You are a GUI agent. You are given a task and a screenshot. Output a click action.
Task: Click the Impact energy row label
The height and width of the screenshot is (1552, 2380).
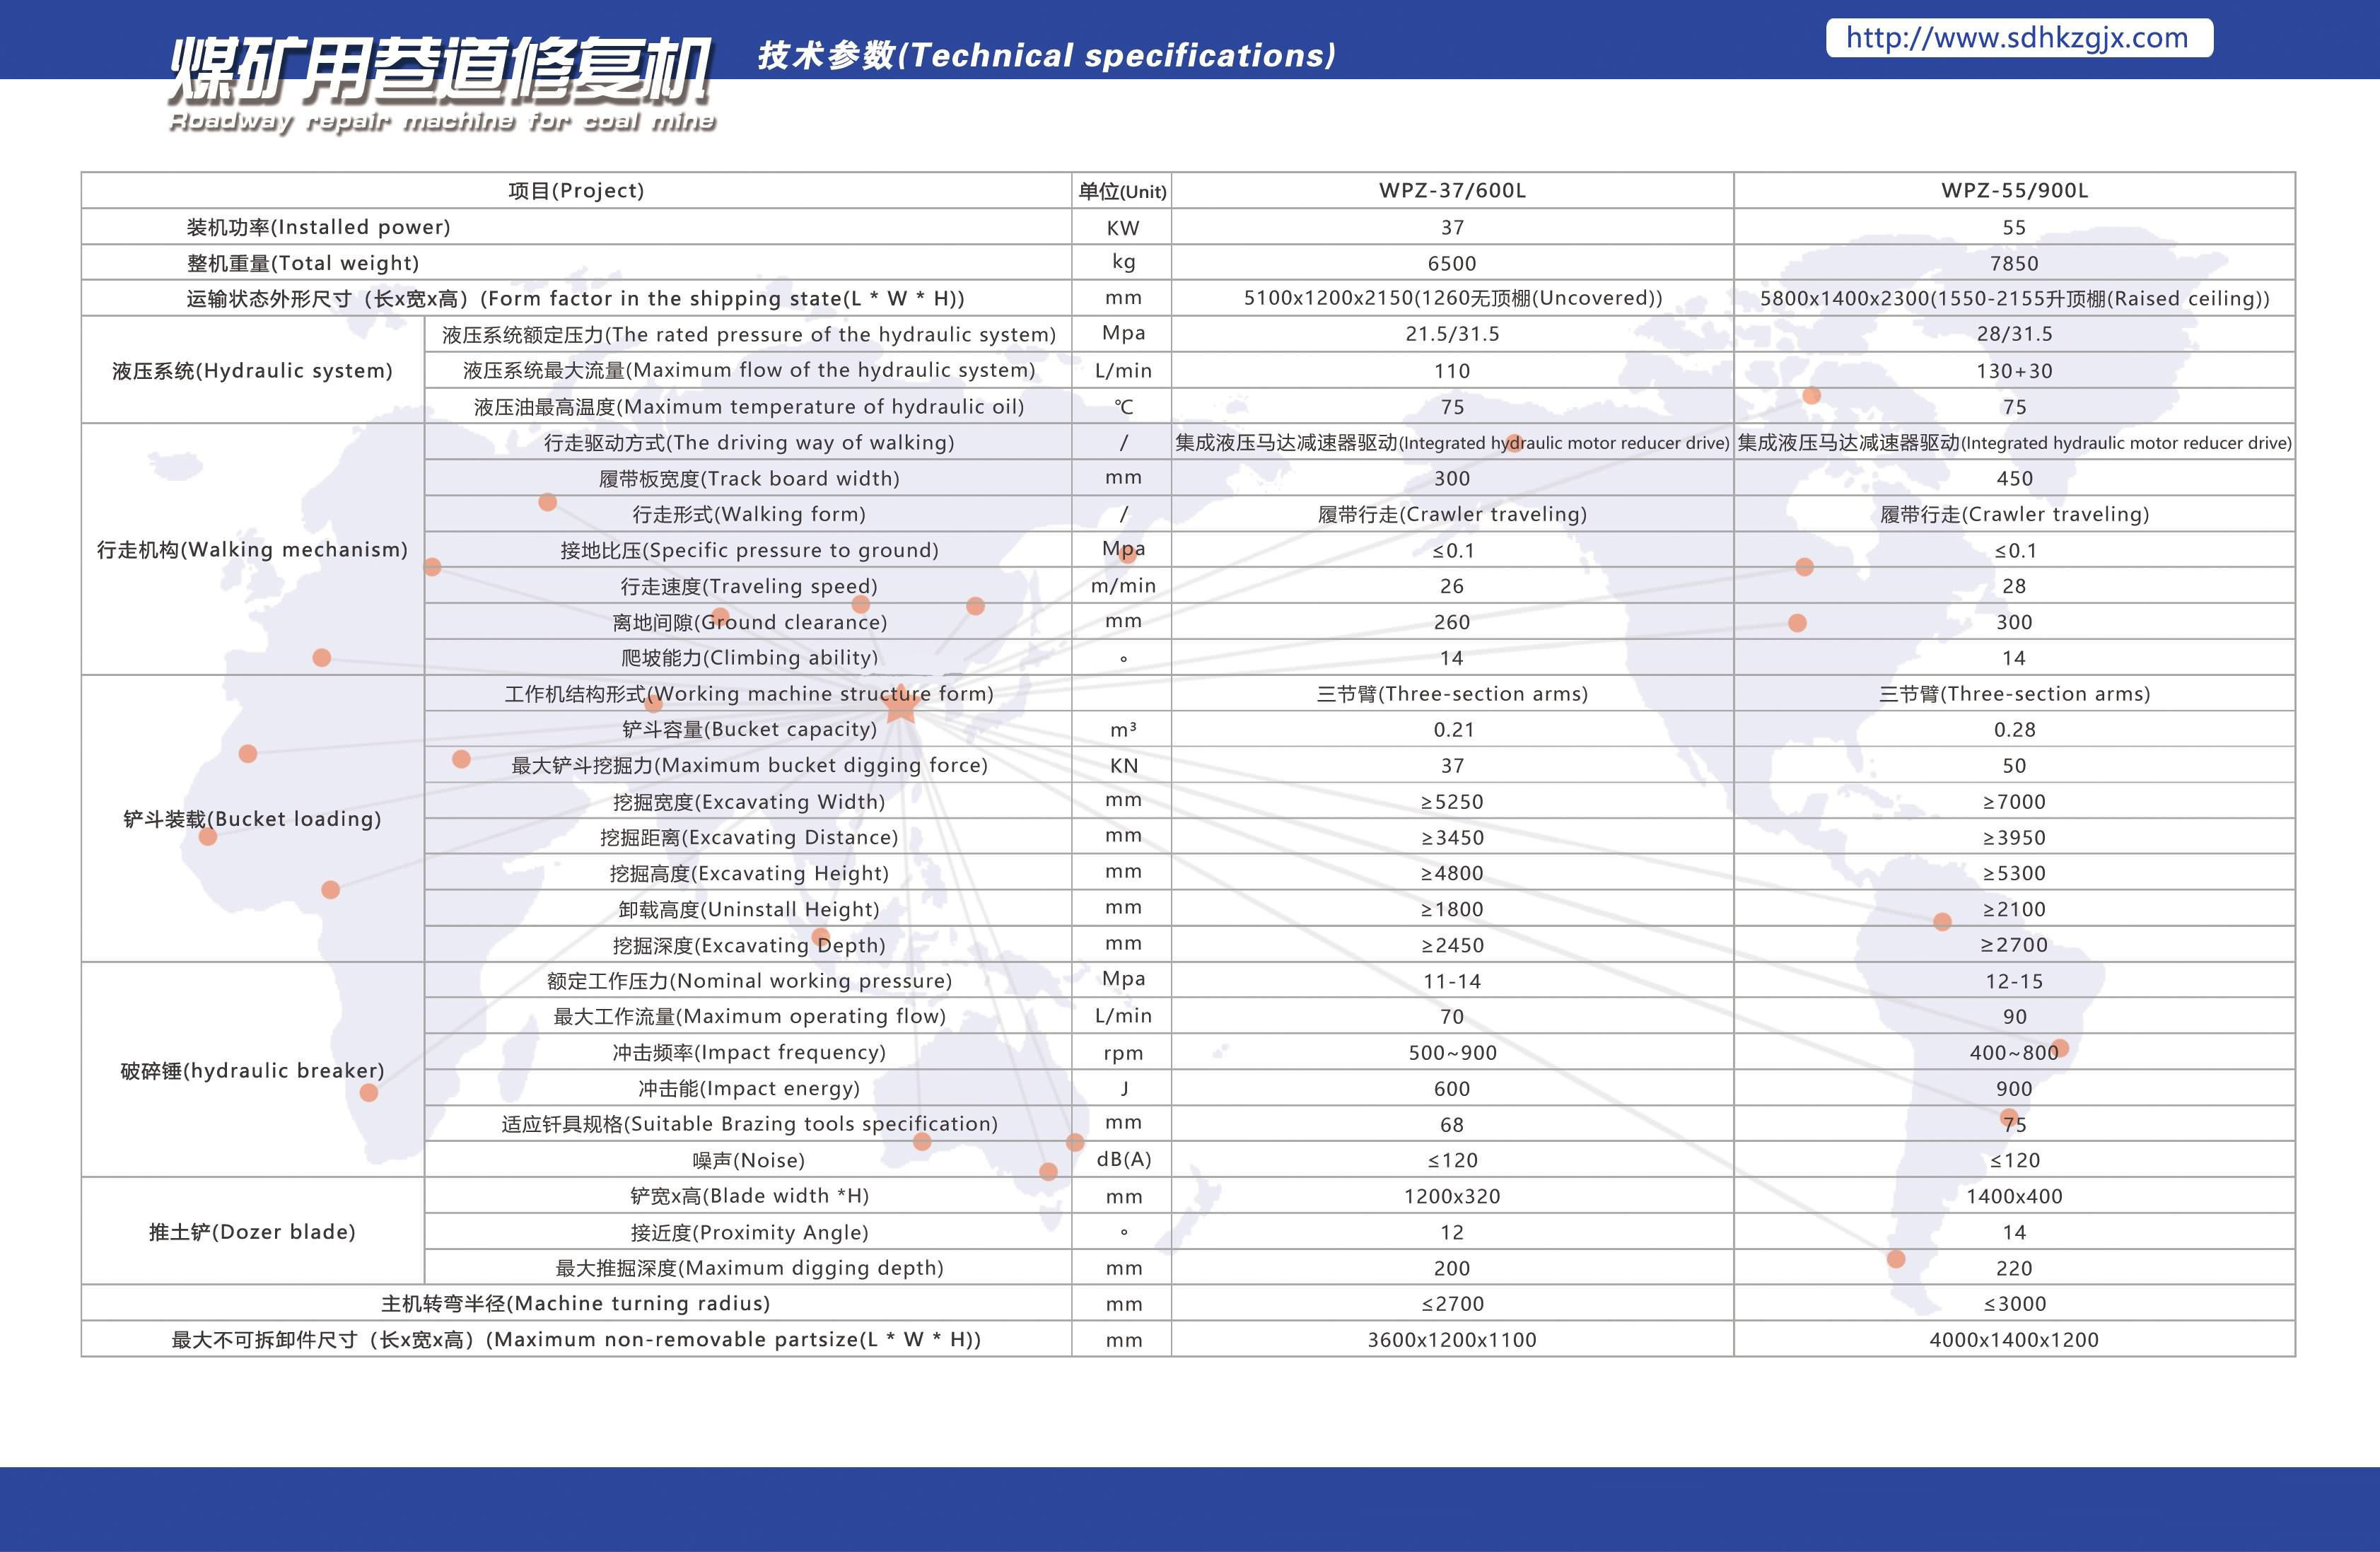pos(749,1088)
